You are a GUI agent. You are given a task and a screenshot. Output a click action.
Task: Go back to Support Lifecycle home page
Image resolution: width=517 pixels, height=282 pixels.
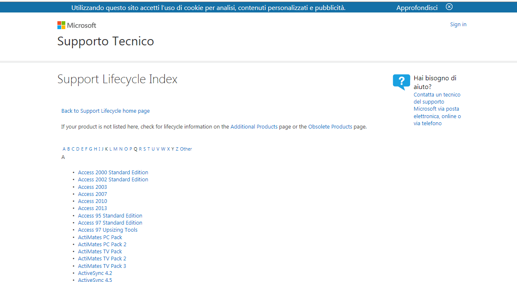(x=106, y=111)
